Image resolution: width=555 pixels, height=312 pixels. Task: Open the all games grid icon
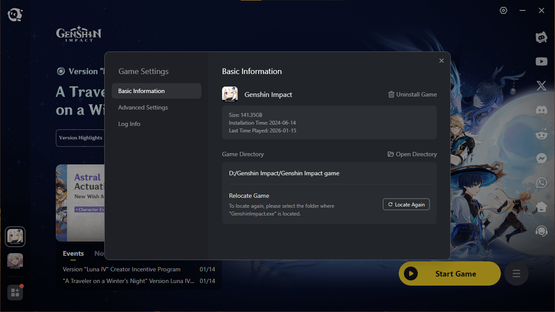(15, 293)
